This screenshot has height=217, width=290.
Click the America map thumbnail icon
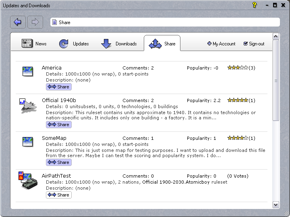pos(27,72)
